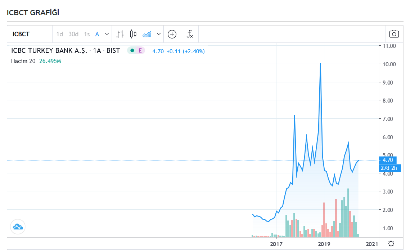
Task: Click the Hacim 20 volume indicator label
Action: [23, 61]
